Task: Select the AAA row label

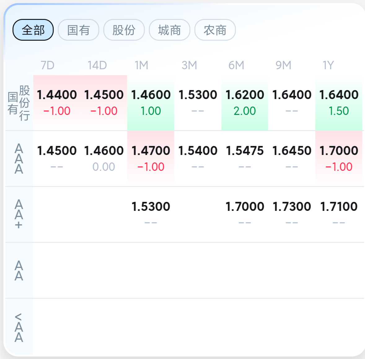Action: pyautogui.click(x=19, y=159)
